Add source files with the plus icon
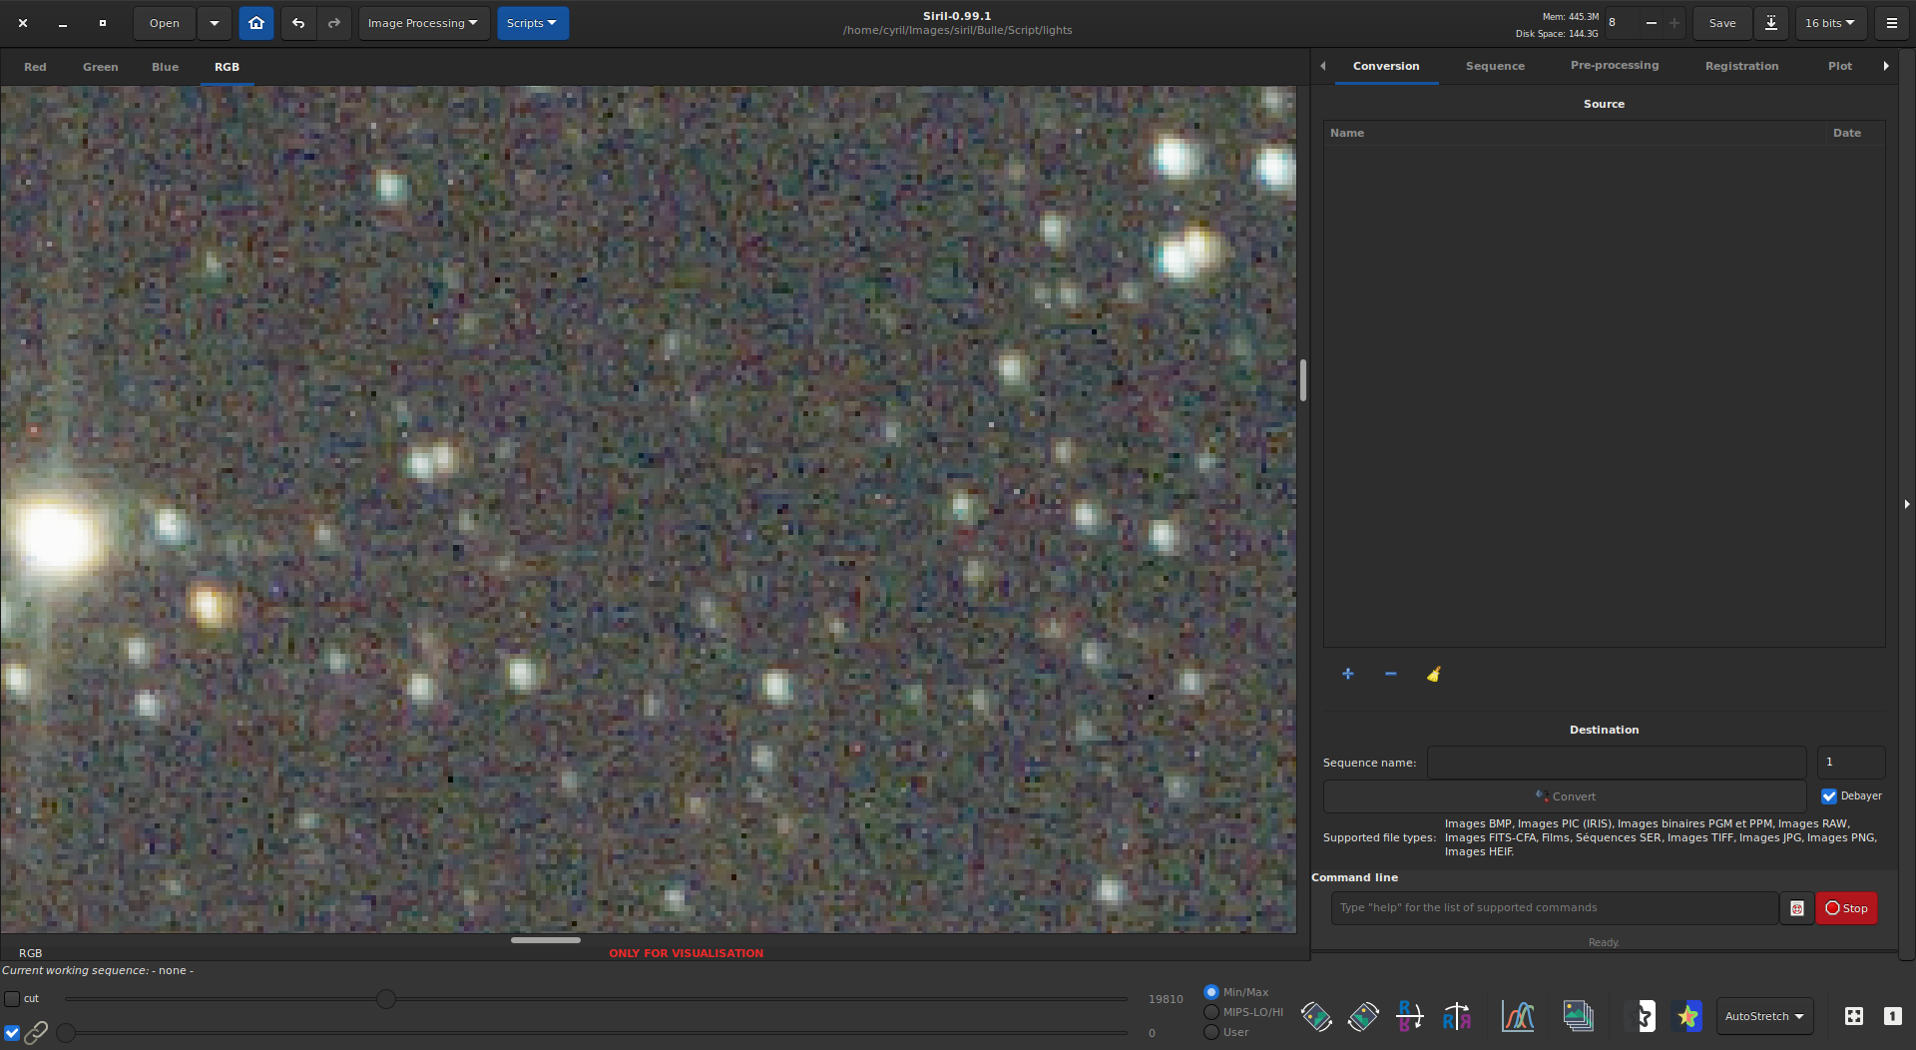1916x1050 pixels. [x=1348, y=674]
